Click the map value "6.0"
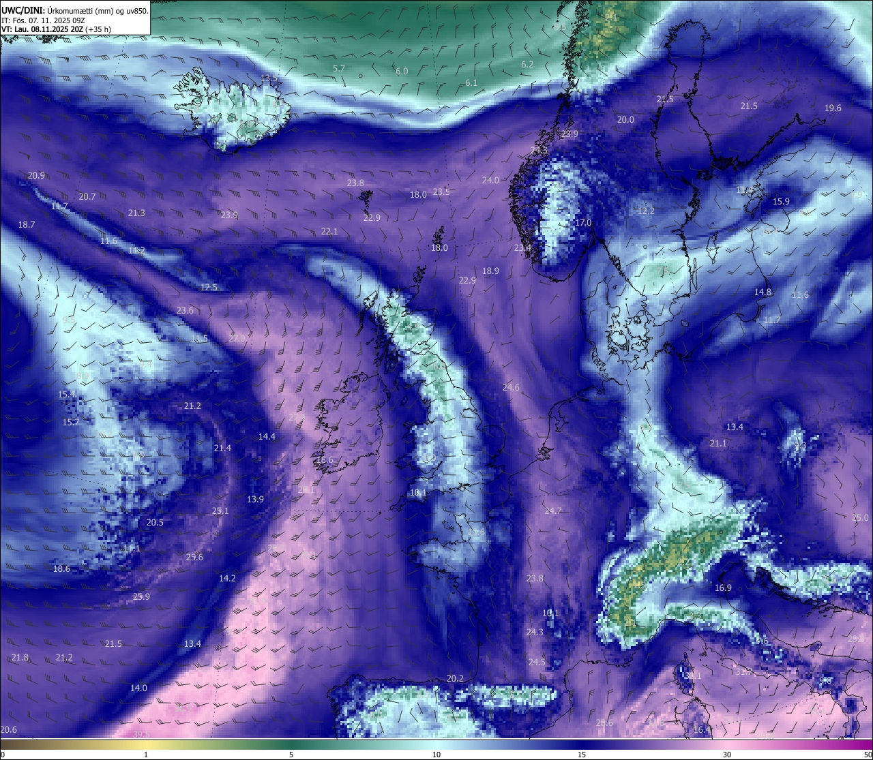Image resolution: width=873 pixels, height=760 pixels. pos(402,71)
